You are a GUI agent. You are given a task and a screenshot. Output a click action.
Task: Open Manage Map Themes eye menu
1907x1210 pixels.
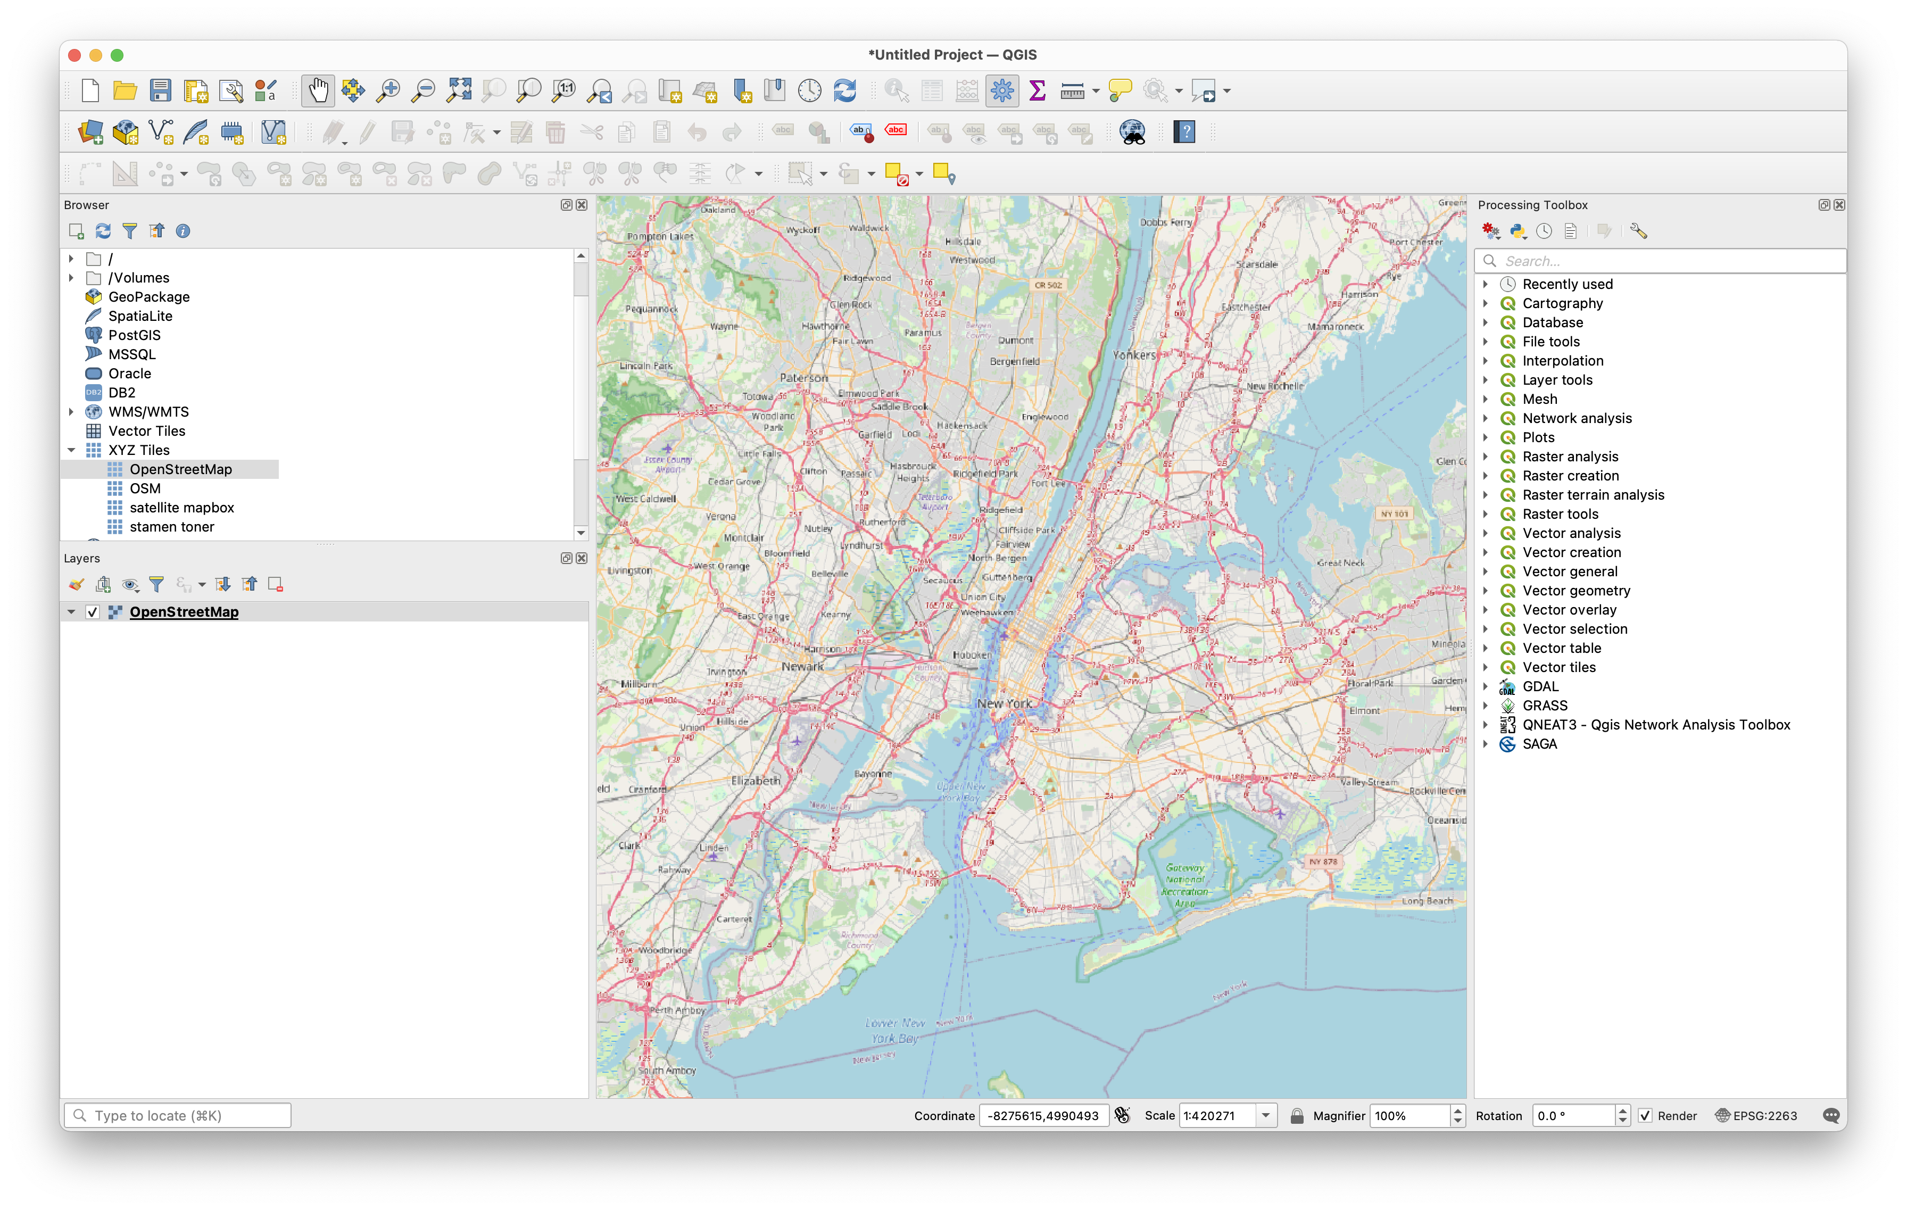130,584
